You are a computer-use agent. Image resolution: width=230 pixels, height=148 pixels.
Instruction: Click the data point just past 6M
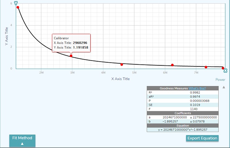click(172, 65)
